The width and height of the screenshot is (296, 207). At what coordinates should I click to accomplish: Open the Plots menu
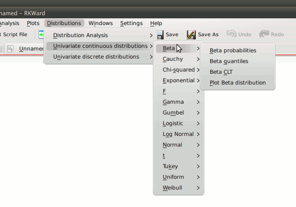(x=33, y=23)
